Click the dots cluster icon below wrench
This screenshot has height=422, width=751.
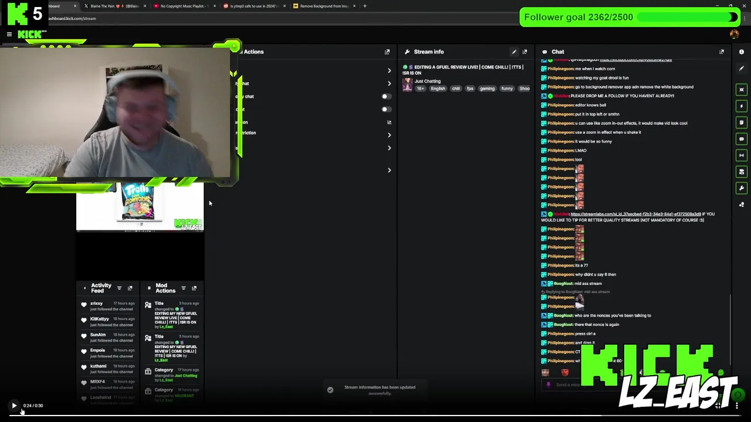tap(742, 205)
